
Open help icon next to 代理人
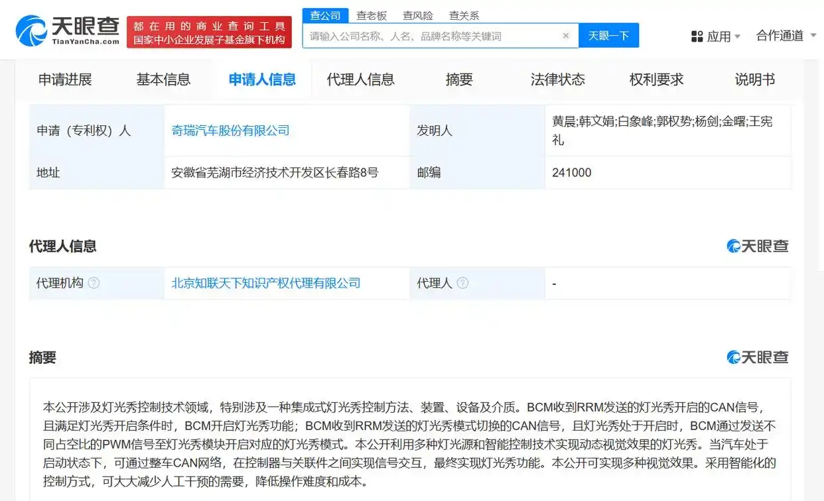(x=462, y=283)
